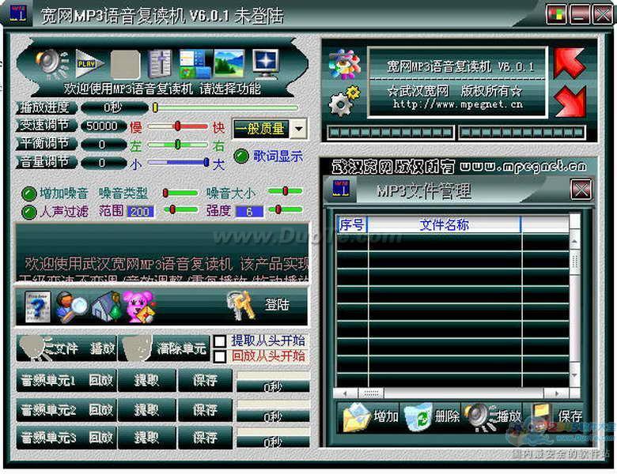Click the 序号 column header

click(352, 225)
